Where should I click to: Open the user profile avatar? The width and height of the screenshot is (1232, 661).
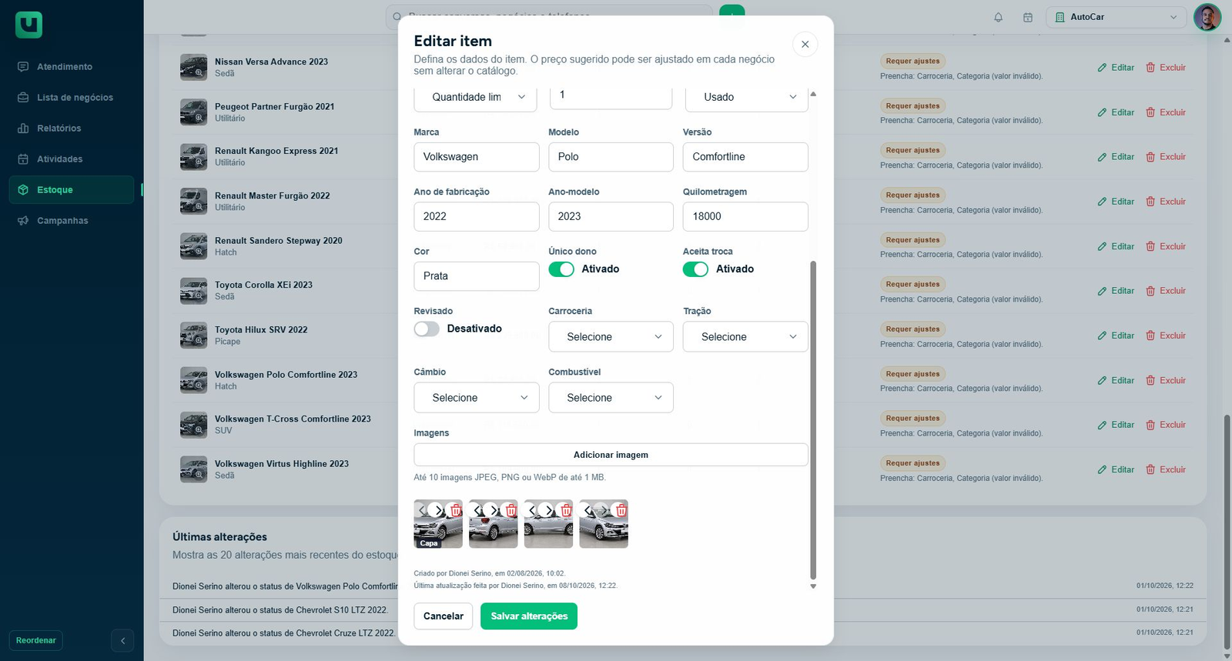point(1207,17)
